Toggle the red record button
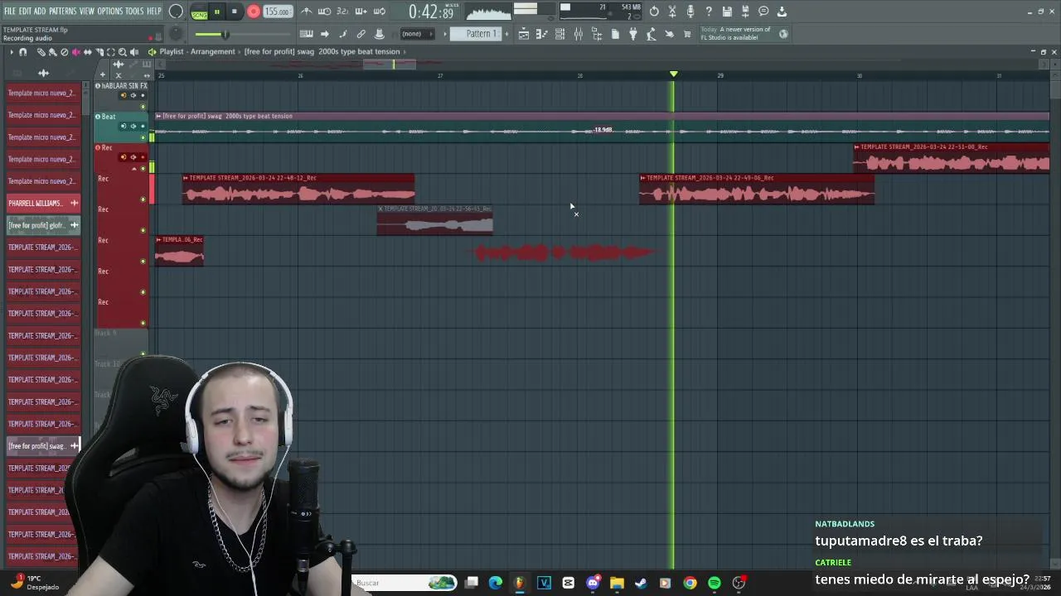This screenshot has height=596, width=1061. (254, 12)
